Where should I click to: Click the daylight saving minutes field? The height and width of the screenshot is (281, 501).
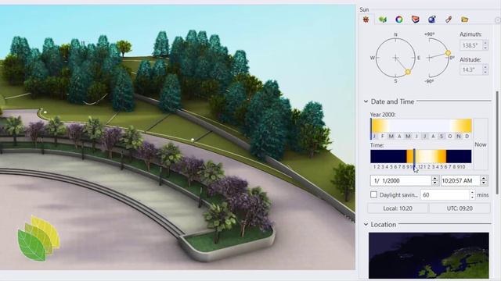click(x=445, y=194)
